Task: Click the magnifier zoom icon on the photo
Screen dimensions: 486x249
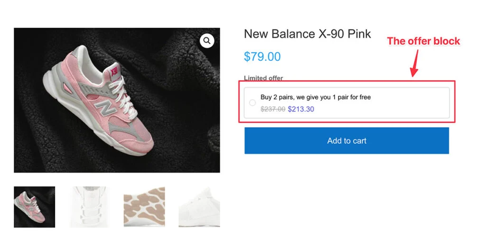Action: [x=207, y=41]
